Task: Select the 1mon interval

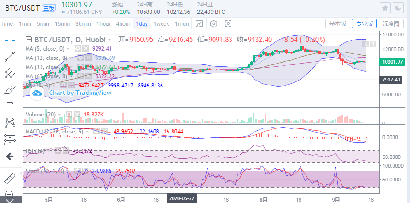Action: [182, 24]
